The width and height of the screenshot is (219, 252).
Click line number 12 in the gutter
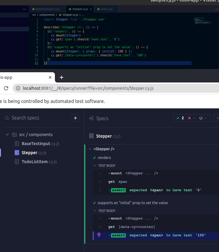click(x=36, y=63)
